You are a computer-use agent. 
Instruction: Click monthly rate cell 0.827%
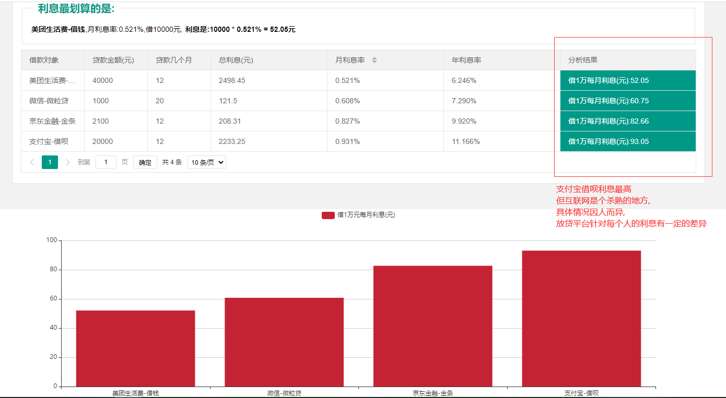(385, 121)
